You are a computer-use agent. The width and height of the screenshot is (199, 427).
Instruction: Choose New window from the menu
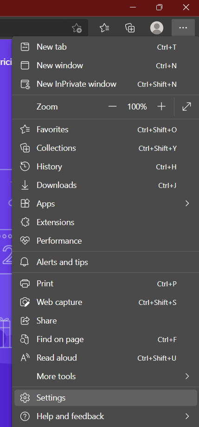pyautogui.click(x=106, y=65)
